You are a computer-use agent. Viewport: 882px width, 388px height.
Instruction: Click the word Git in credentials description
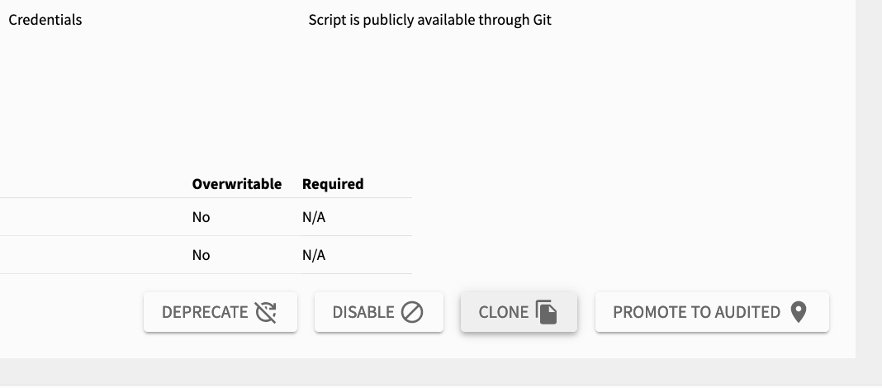543,20
